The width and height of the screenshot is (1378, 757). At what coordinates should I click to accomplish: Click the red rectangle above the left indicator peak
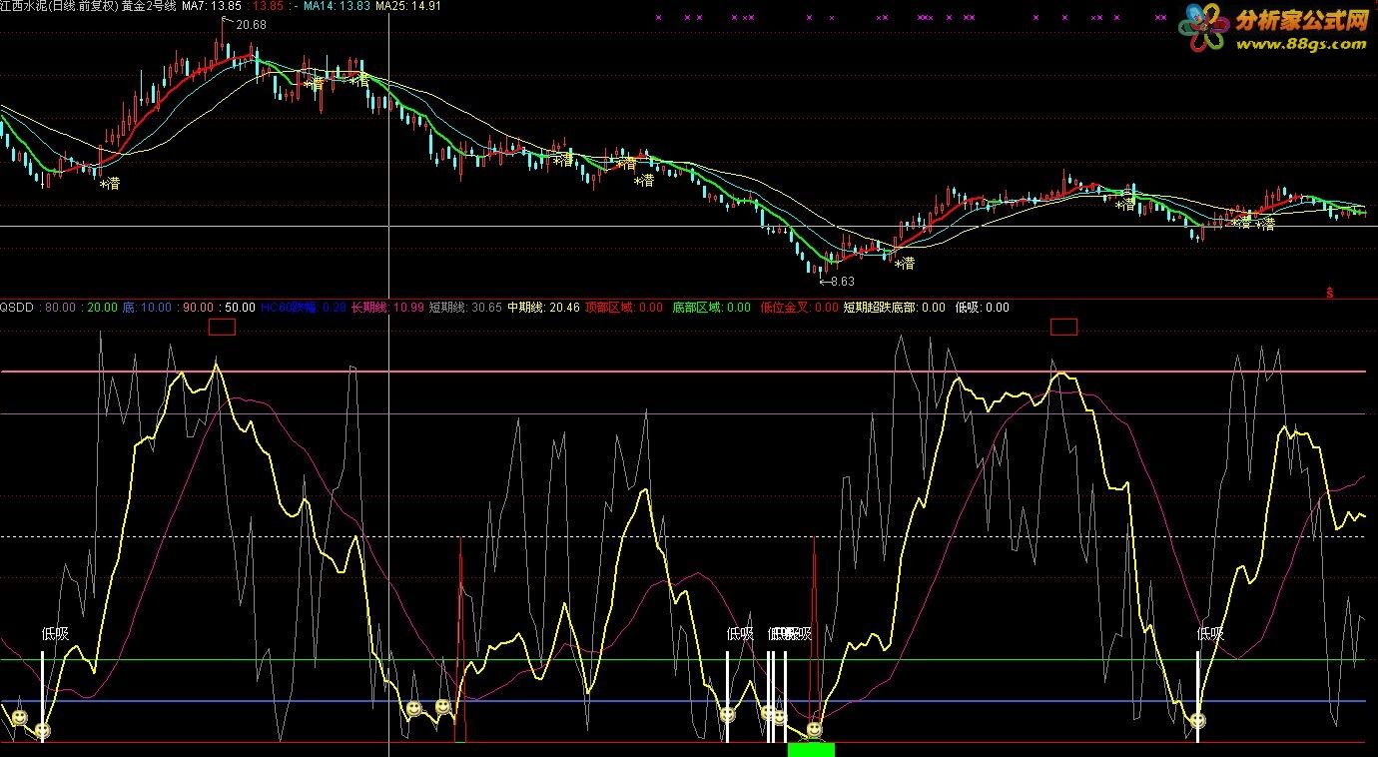coord(222,327)
